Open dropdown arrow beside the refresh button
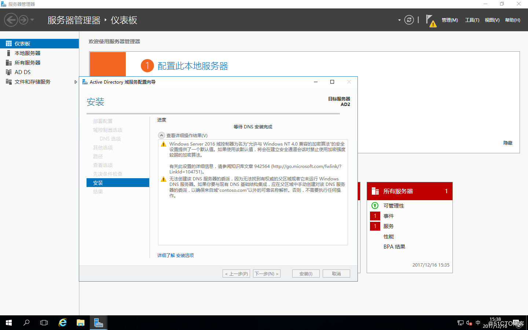The image size is (528, 330). click(399, 20)
